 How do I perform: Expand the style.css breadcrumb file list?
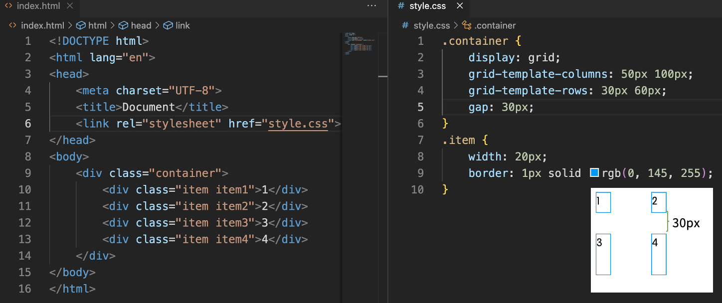(x=431, y=25)
